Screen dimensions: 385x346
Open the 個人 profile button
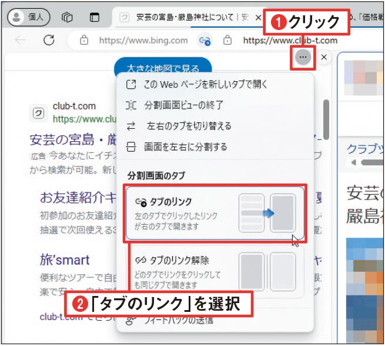click(29, 17)
